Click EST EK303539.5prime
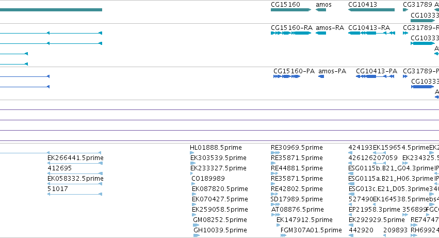 (x=218, y=158)
